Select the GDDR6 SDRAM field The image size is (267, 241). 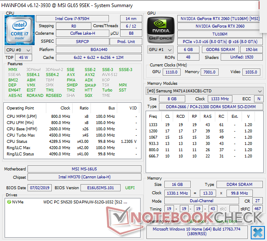(x=220, y=50)
